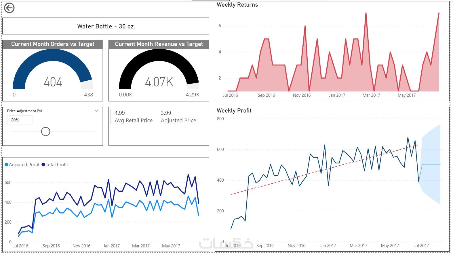
Task: Select the Adjusted Profit legend marker
Action: [x=7, y=165]
